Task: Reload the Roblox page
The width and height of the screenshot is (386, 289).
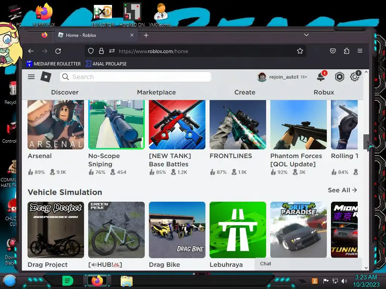Action: point(58,51)
